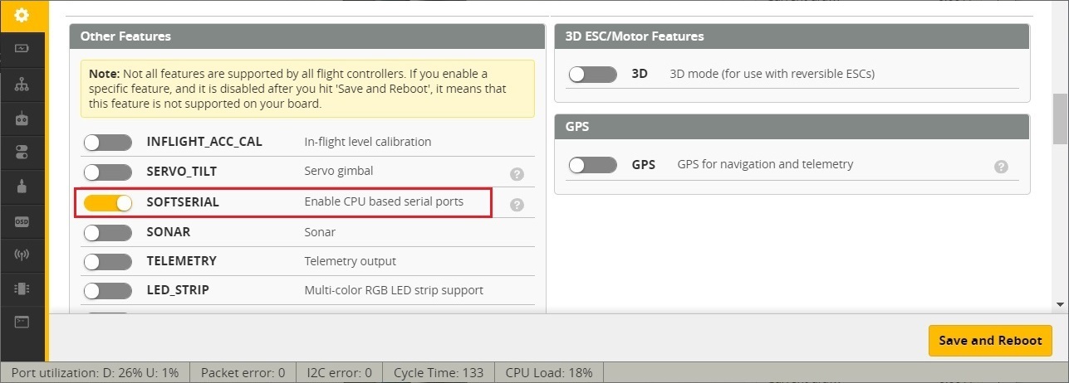Turn on 3D mode switch

[592, 75]
